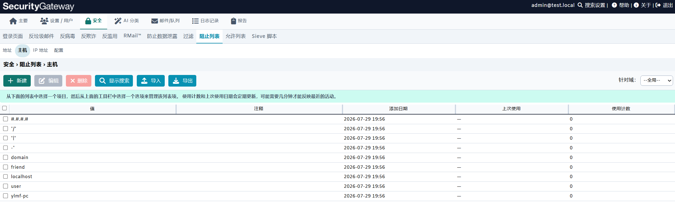The width and height of the screenshot is (675, 208).
Task: Open the 反病毒 tab
Action: click(67, 36)
